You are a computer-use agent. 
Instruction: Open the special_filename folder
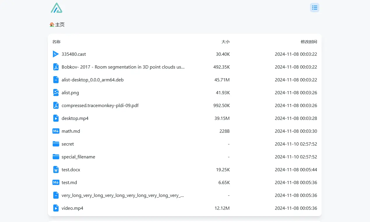[78, 157]
